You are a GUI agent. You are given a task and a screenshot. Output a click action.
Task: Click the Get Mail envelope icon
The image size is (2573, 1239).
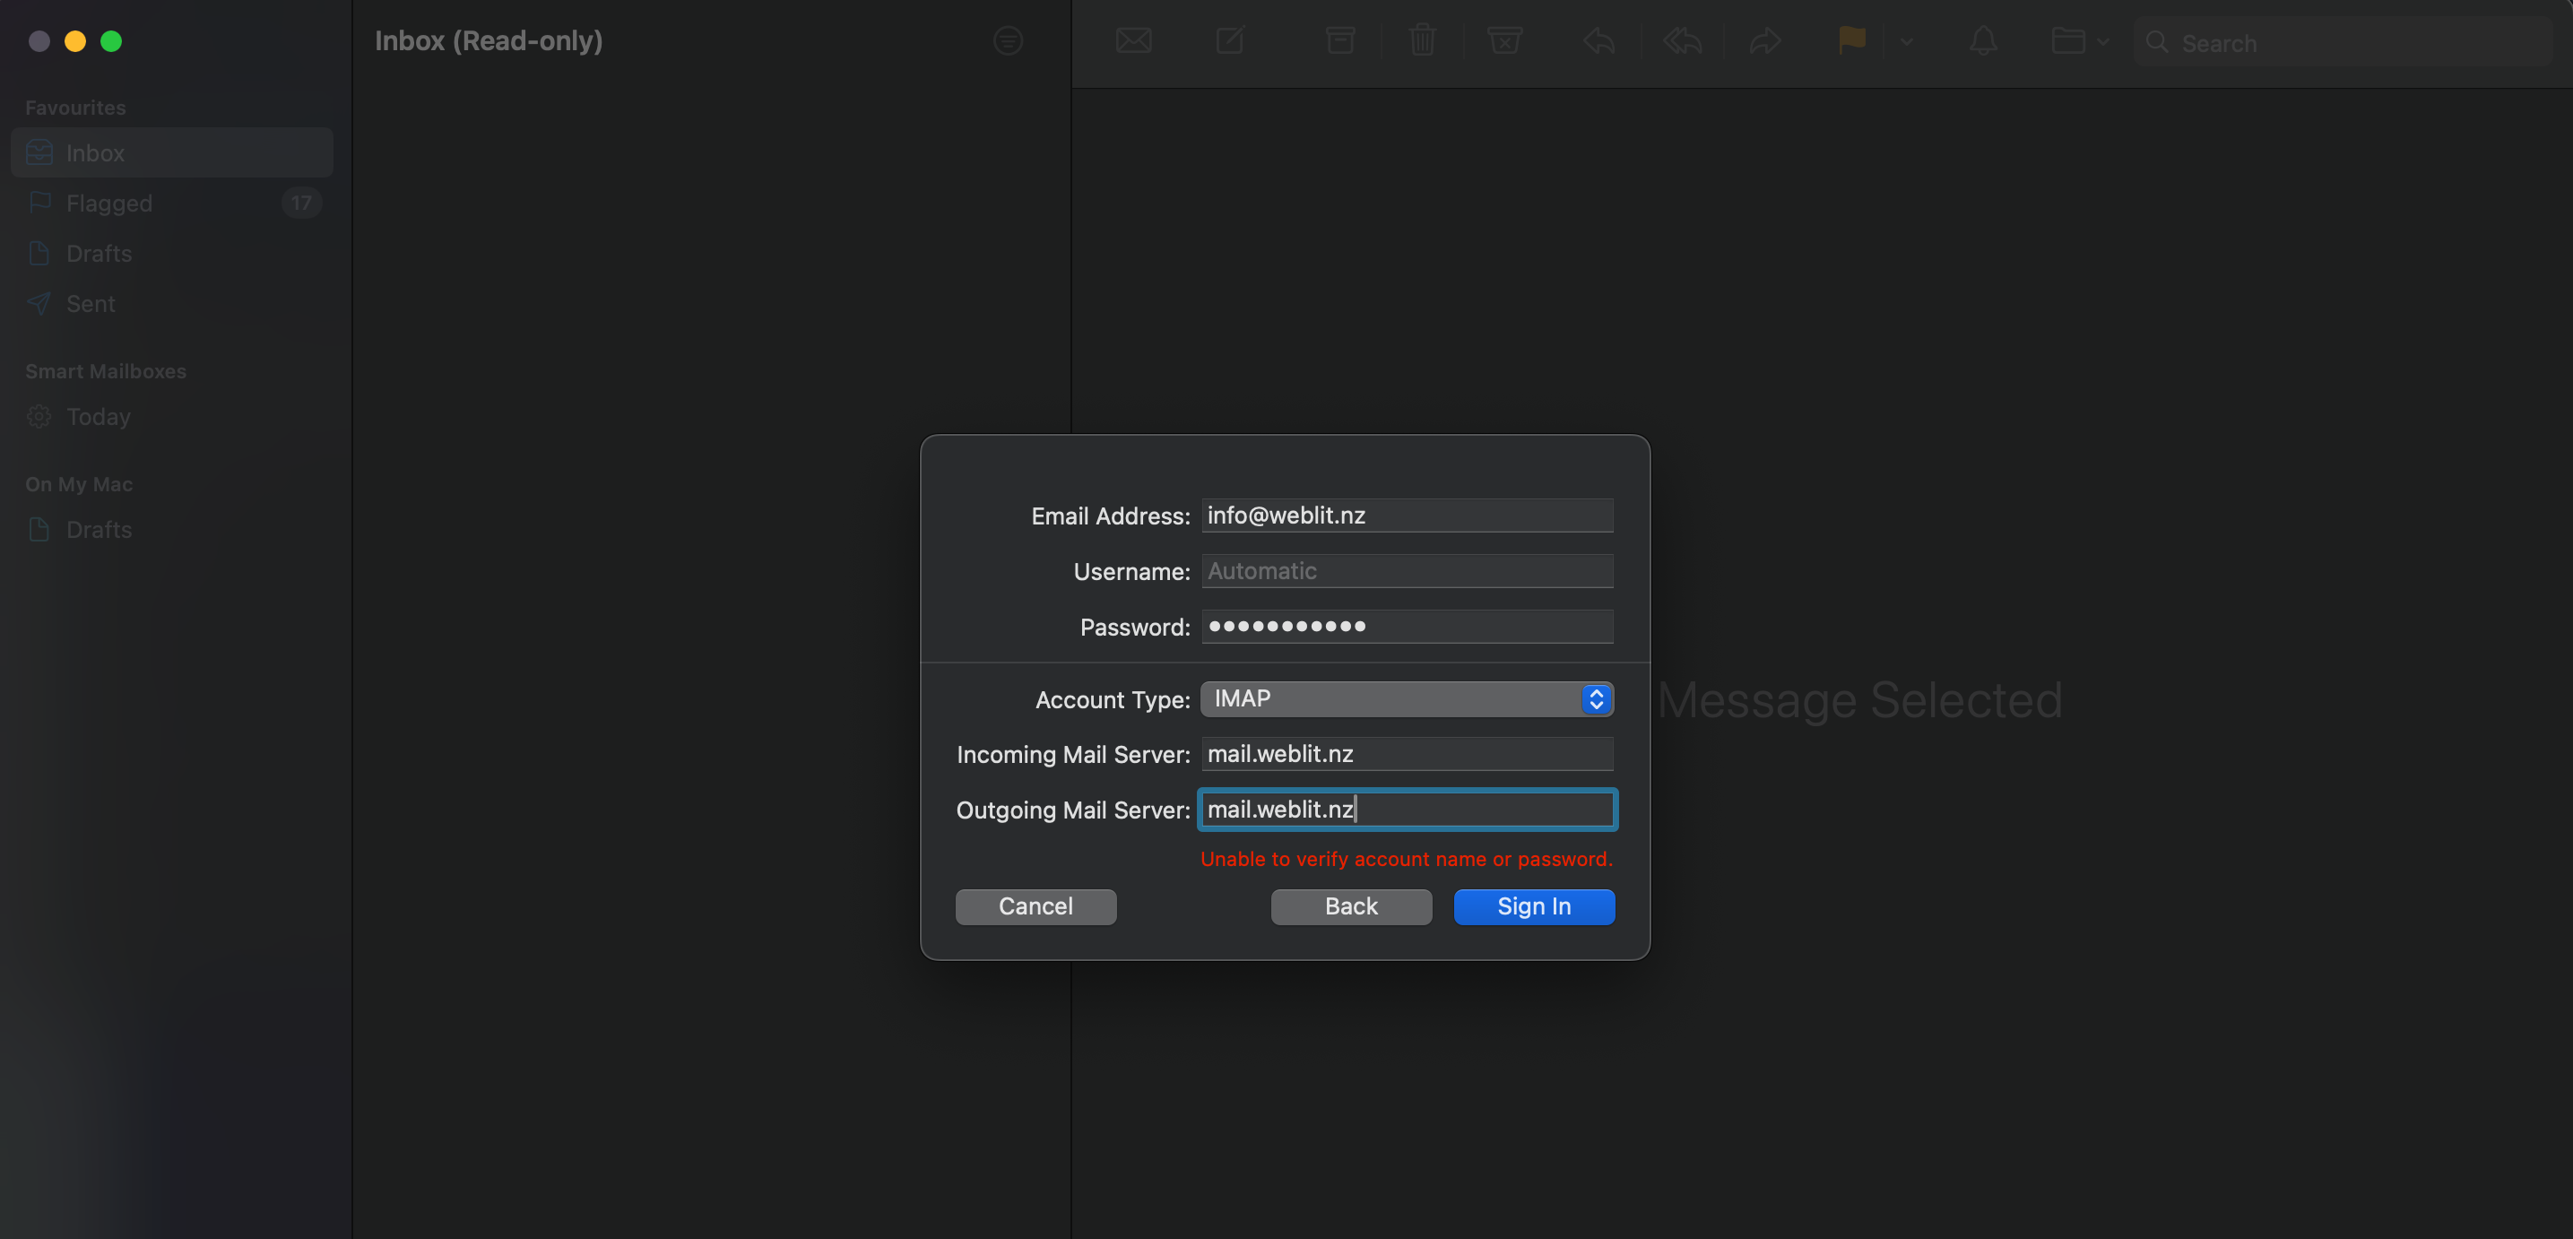[x=1134, y=41]
